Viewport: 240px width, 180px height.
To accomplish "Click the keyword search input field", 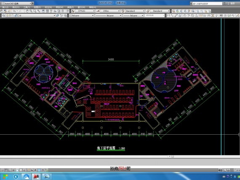I will coord(207,3).
